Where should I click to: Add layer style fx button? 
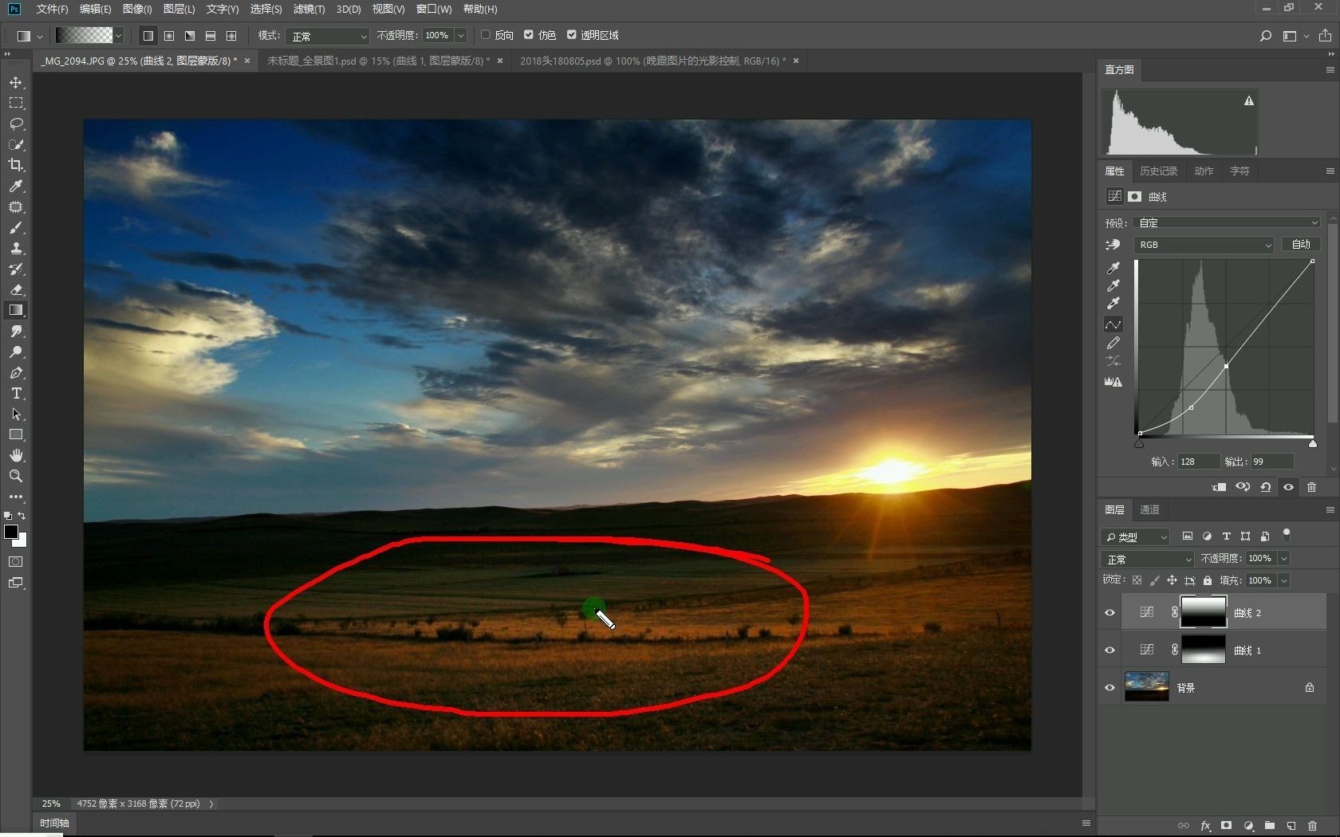tap(1205, 826)
